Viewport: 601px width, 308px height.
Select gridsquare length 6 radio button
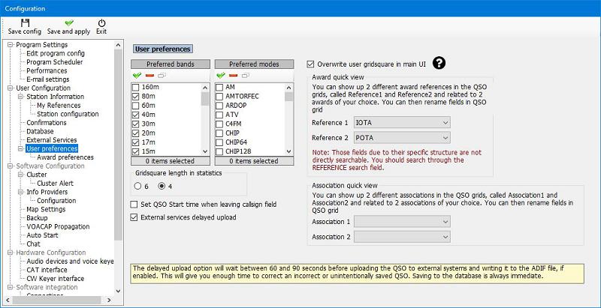(138, 186)
